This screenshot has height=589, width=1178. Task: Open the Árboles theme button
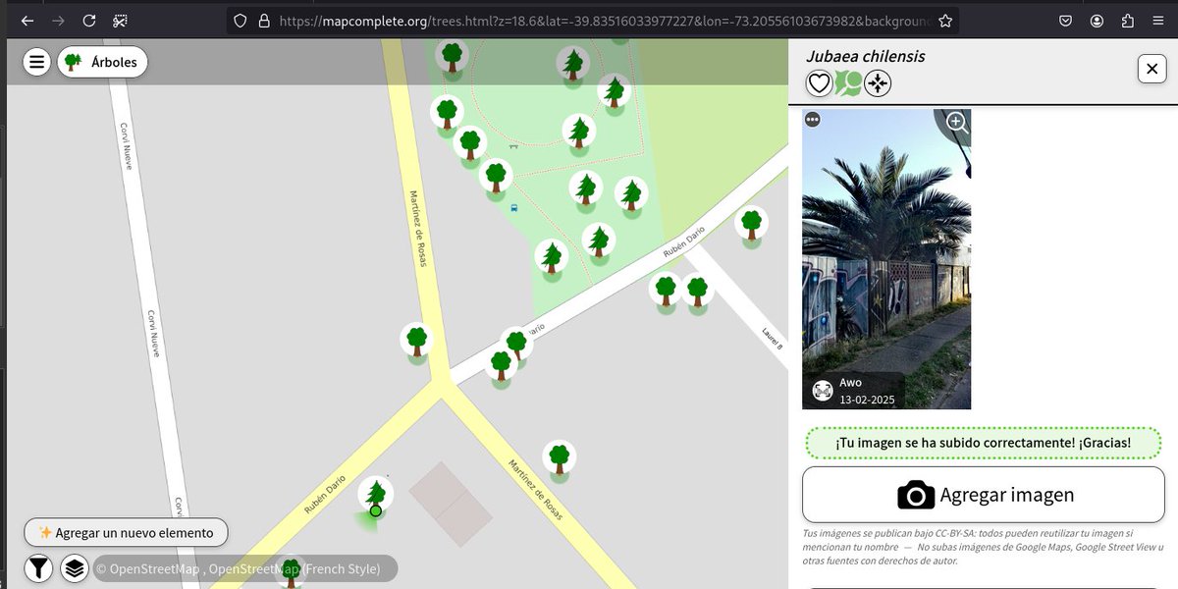(102, 62)
